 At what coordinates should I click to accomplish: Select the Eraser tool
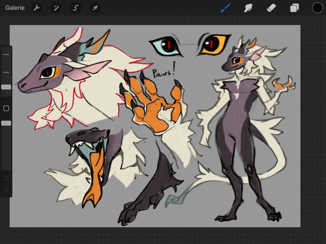coord(271,8)
